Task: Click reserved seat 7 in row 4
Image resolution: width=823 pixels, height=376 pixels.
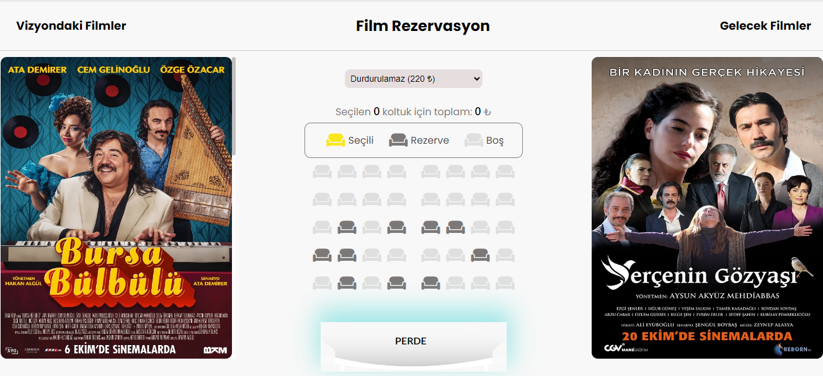Action: tap(480, 255)
